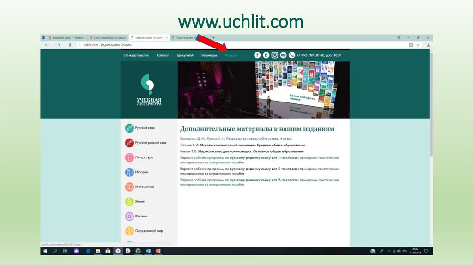
Task: Open the Alice assistant purple taskbar icon
Action: pyautogui.click(x=76, y=251)
